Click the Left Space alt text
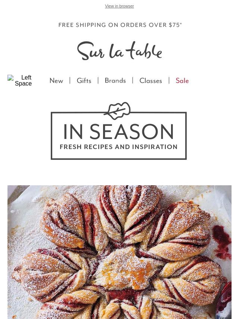The width and height of the screenshot is (239, 319). 23,81
